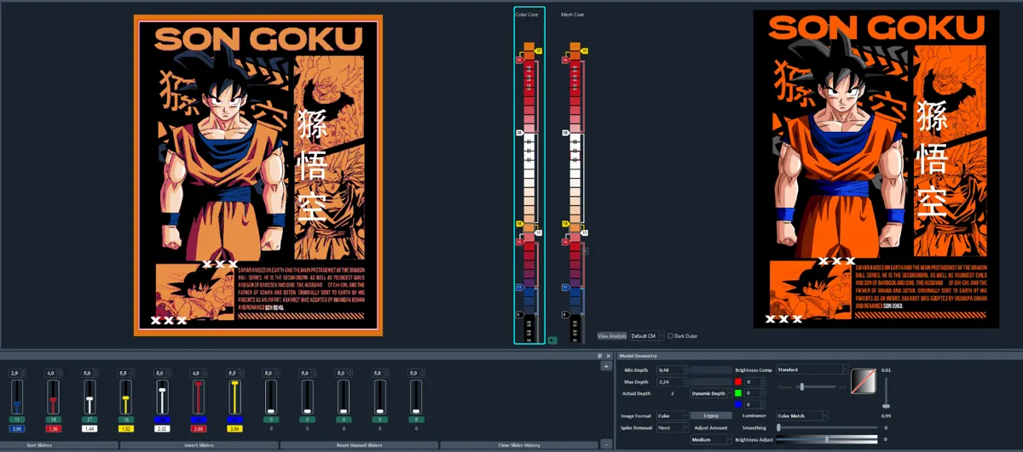
Task: Click the white 28 marker in Color Core
Action: pos(518,133)
